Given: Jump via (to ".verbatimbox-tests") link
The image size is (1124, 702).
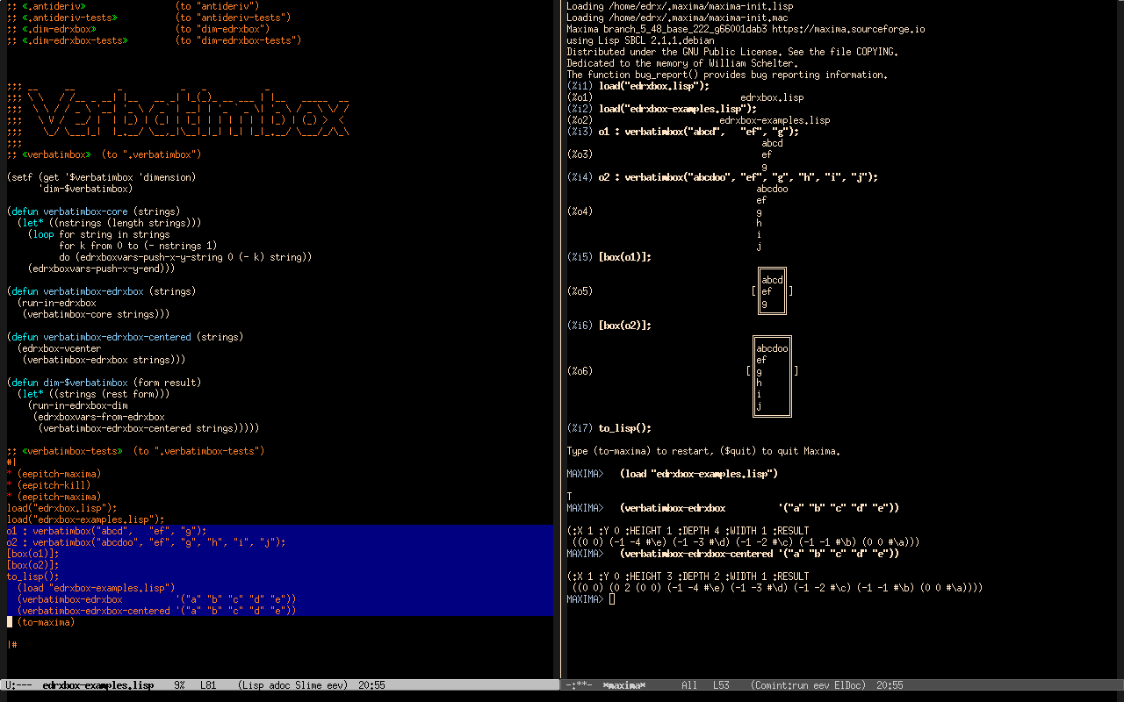Looking at the screenshot, I should [198, 451].
